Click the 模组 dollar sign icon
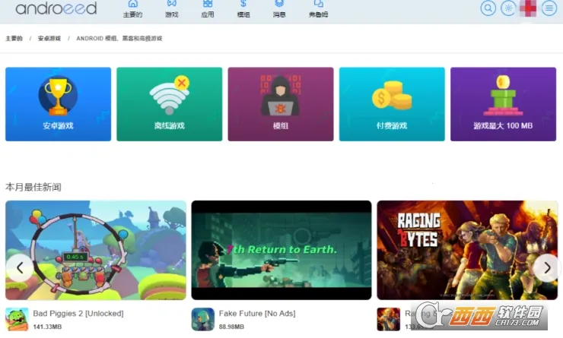This screenshot has width=563, height=338. (243, 5)
